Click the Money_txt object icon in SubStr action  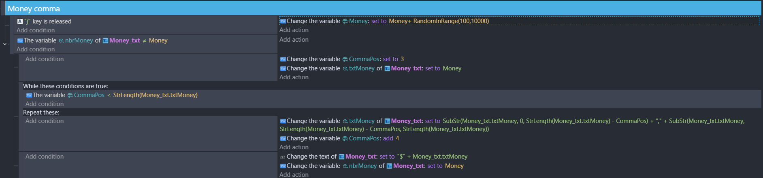(387, 121)
